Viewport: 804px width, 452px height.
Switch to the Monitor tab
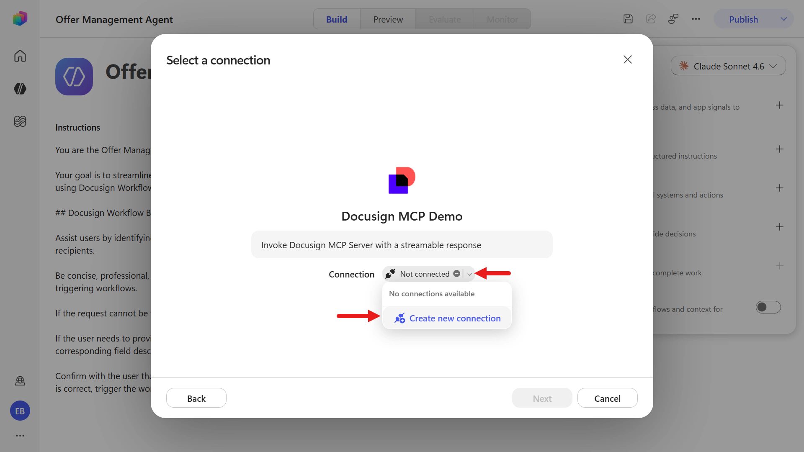[x=502, y=19]
